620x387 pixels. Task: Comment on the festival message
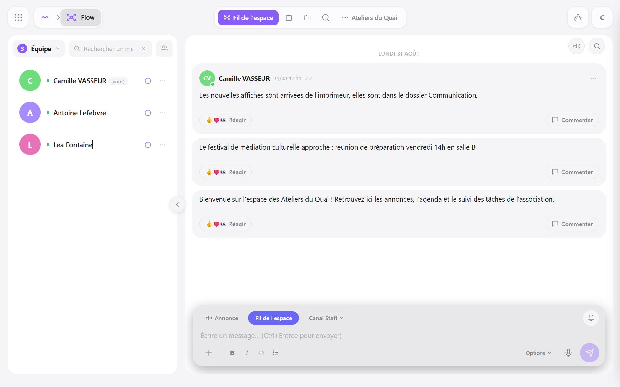[572, 172]
